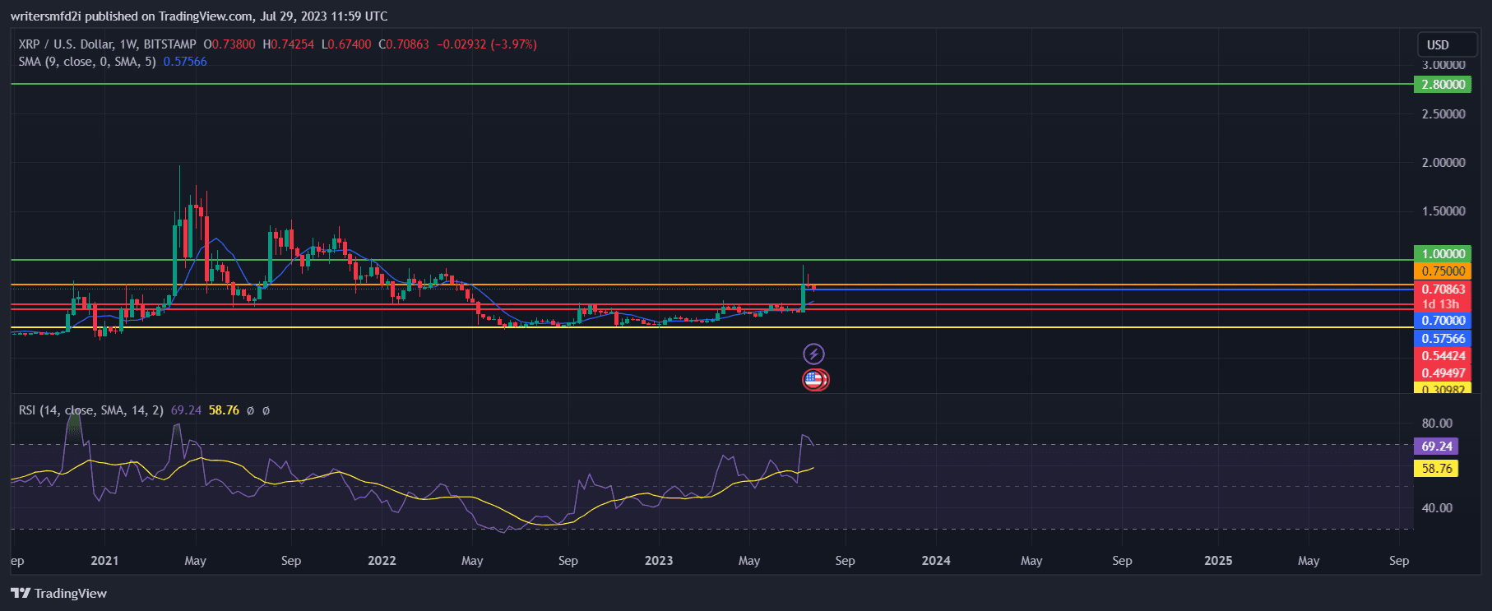Click the green 2.80000 price label
This screenshot has height=611, width=1492.
click(1443, 84)
